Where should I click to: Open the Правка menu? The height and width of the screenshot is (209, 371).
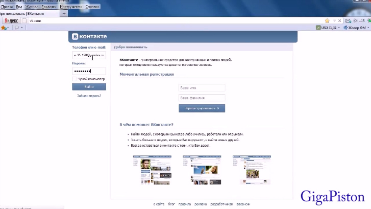point(7,7)
